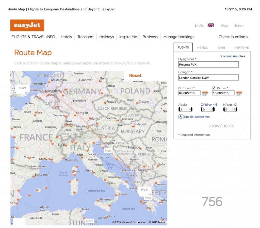Switch to the HOTELS search tab

[202, 47]
